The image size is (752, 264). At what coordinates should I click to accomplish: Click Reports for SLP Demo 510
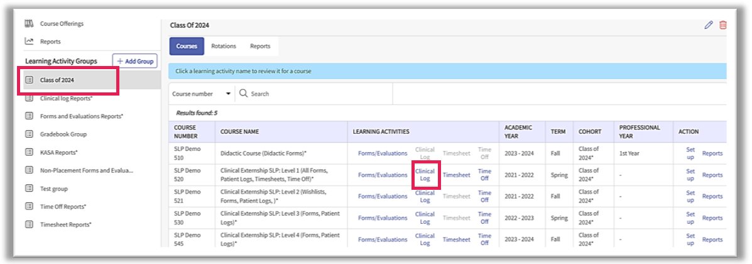point(712,153)
